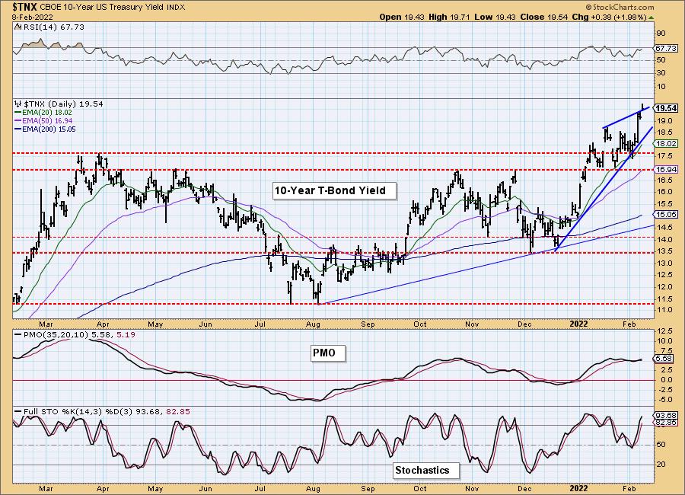Click the RSI(14) 67.73 indicator label
The width and height of the screenshot is (685, 495).
click(x=53, y=27)
